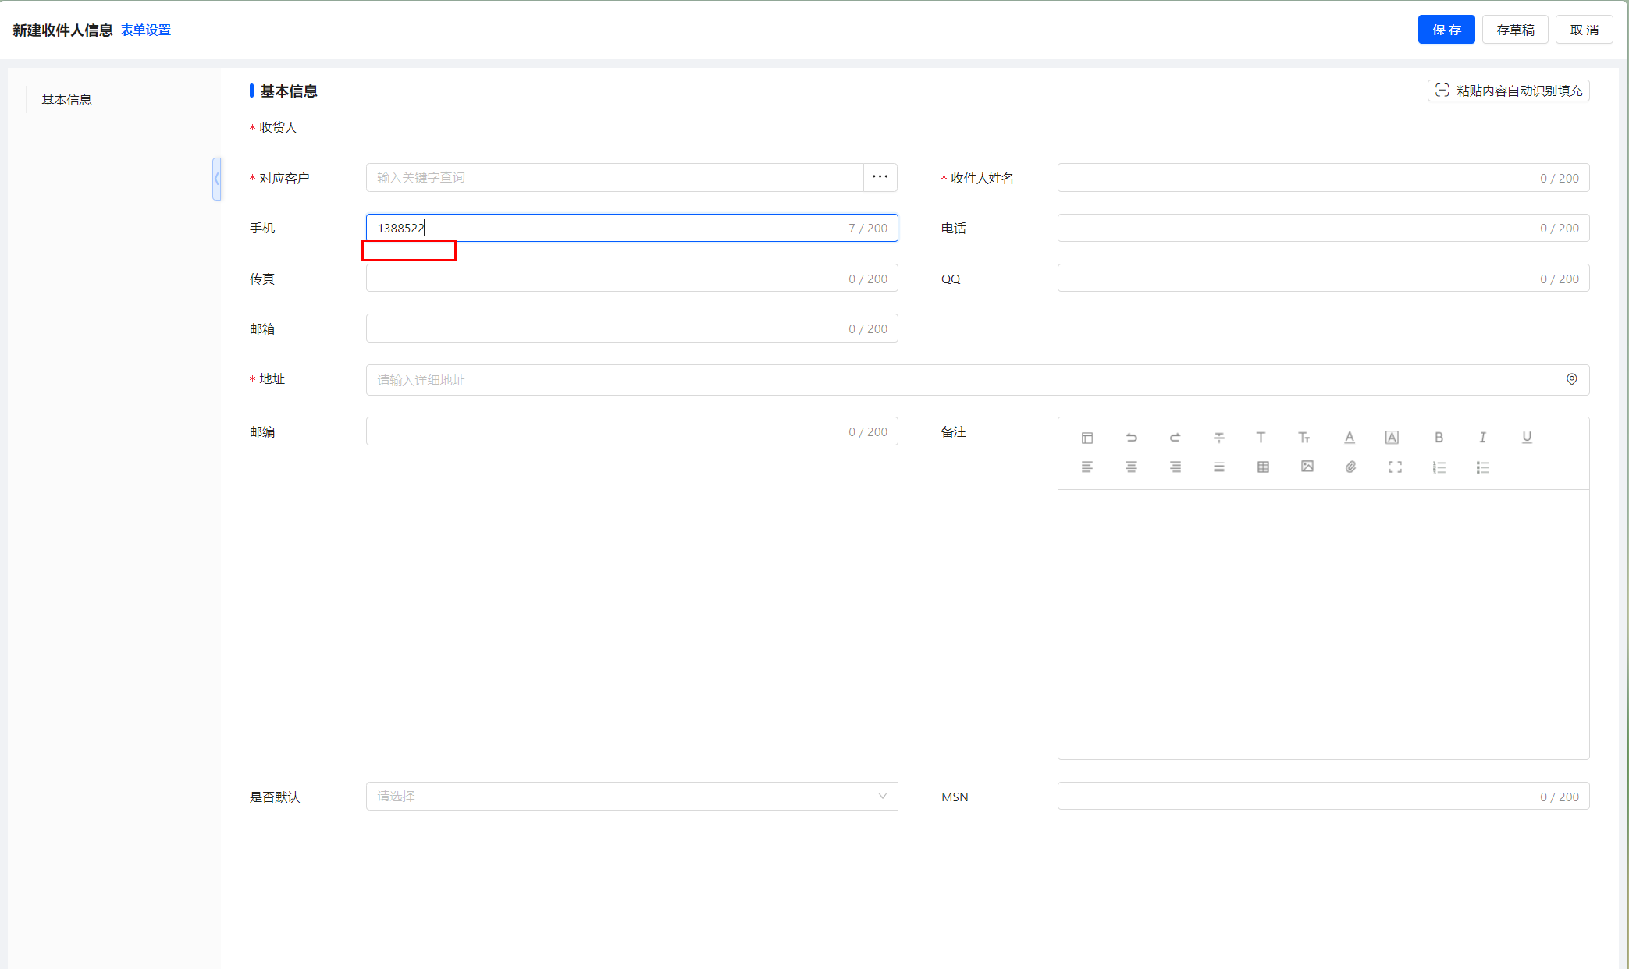This screenshot has width=1629, height=969.
Task: Open 表单设置 link
Action: [146, 30]
